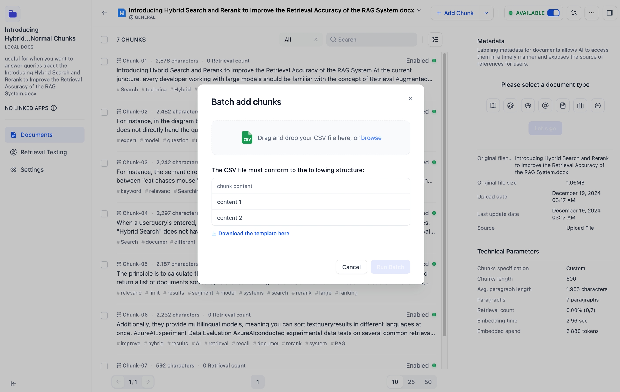Open Settings in the sidebar
The width and height of the screenshot is (620, 392).
(x=32, y=170)
